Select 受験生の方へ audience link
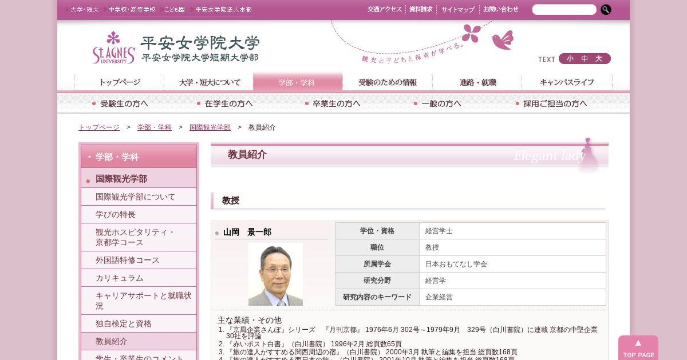687x360 pixels. (120, 103)
